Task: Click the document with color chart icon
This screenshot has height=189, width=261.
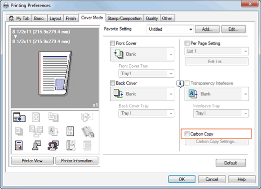Action: click(x=19, y=146)
